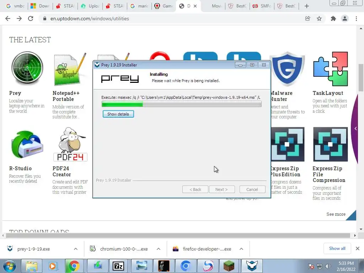Open the Minecraft block taskbar icon
This screenshot has height=273, width=364.
pyautogui.click(x=229, y=266)
